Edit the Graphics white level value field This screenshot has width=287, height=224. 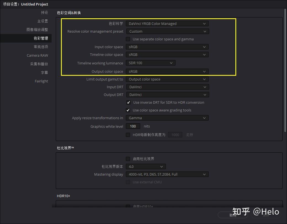click(x=133, y=126)
